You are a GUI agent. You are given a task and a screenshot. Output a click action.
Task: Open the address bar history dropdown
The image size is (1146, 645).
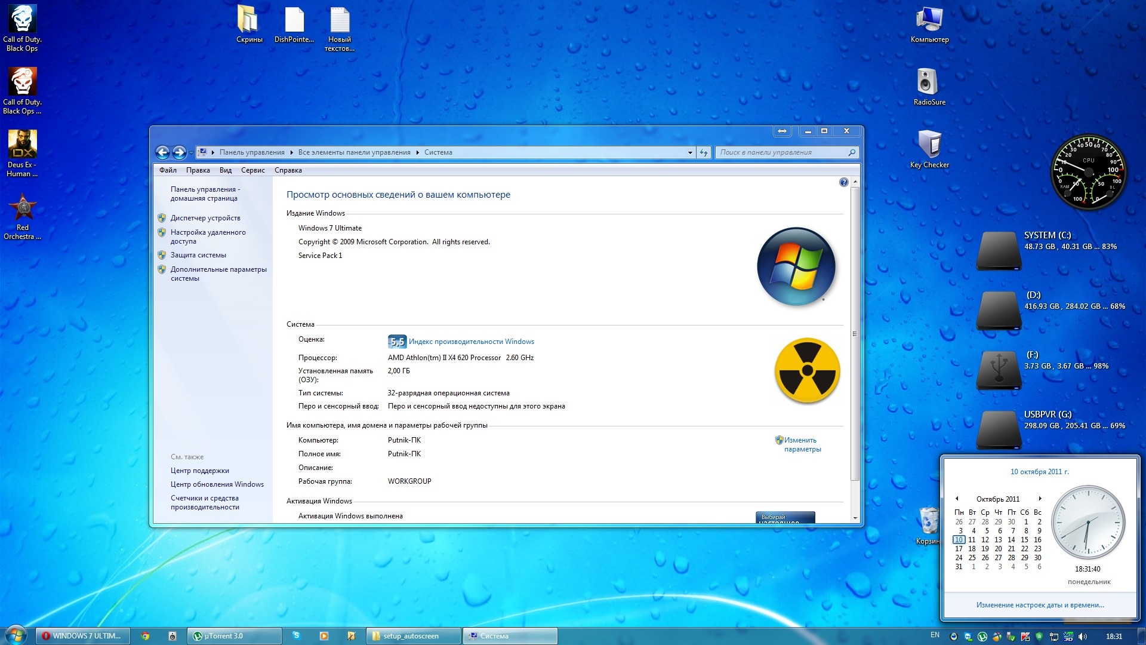tap(690, 152)
